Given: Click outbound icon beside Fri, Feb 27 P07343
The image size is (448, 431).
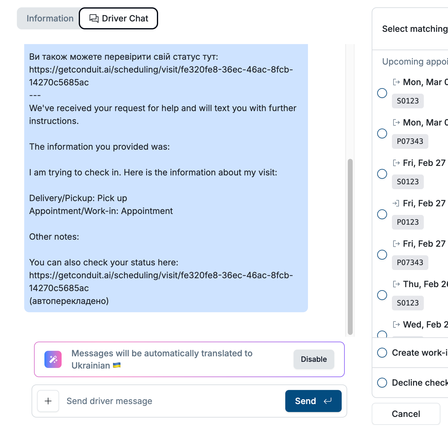Looking at the screenshot, I should (396, 244).
